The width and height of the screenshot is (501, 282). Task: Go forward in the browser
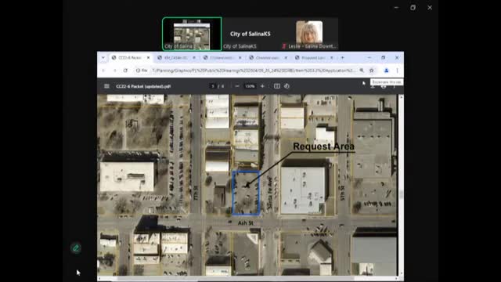(x=114, y=70)
